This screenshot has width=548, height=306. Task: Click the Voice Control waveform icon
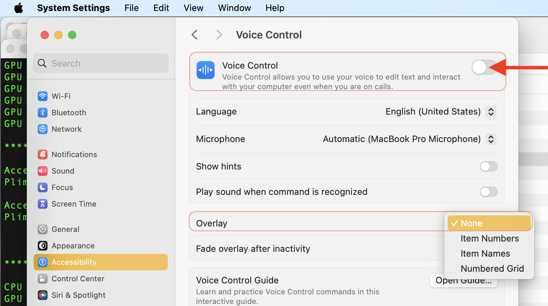click(x=205, y=70)
